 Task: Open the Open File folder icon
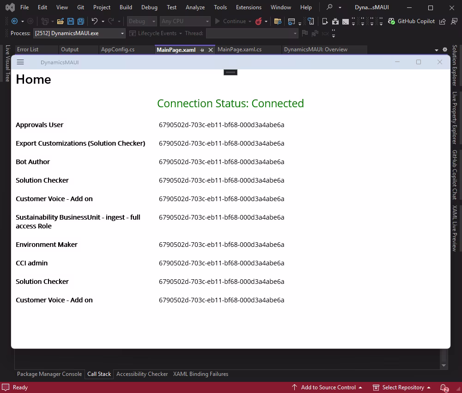tap(61, 21)
